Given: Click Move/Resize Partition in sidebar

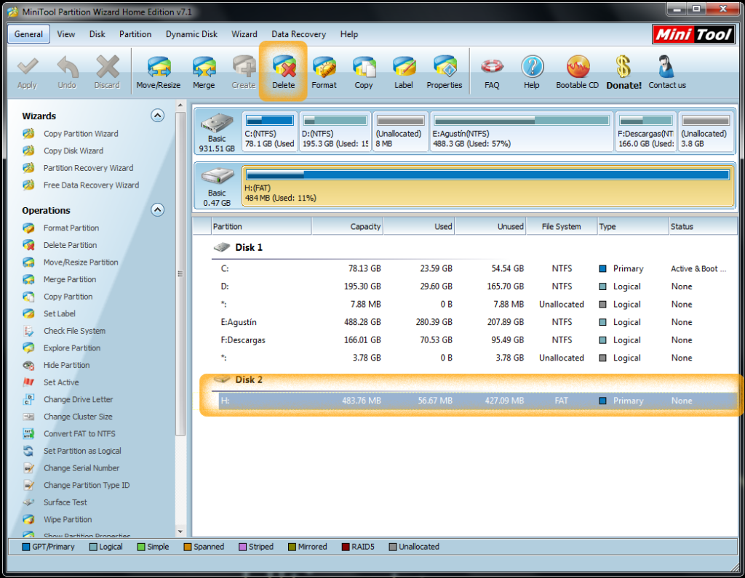Looking at the screenshot, I should [81, 262].
